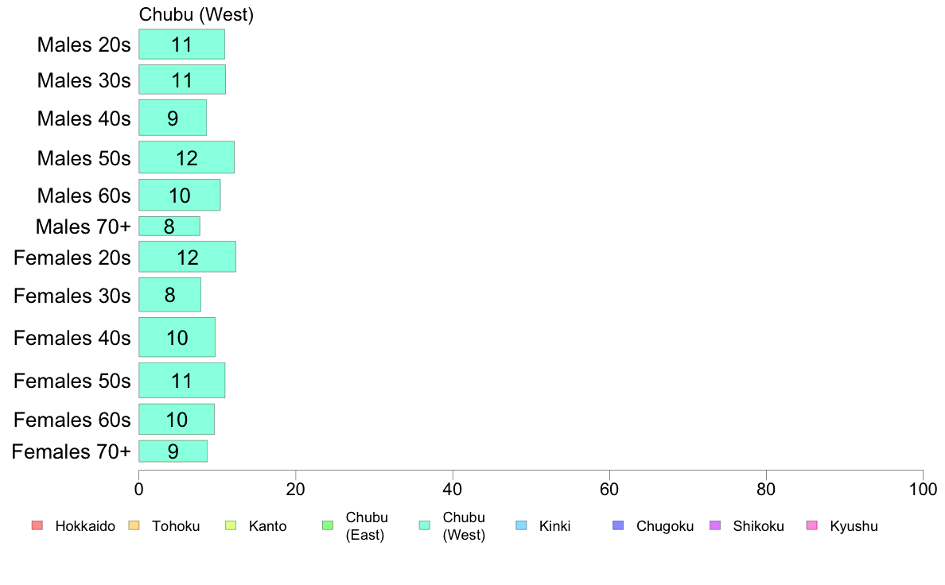Image resolution: width=945 pixels, height=585 pixels.
Task: Click the Kinki light blue legend swatch
Action: (x=521, y=525)
